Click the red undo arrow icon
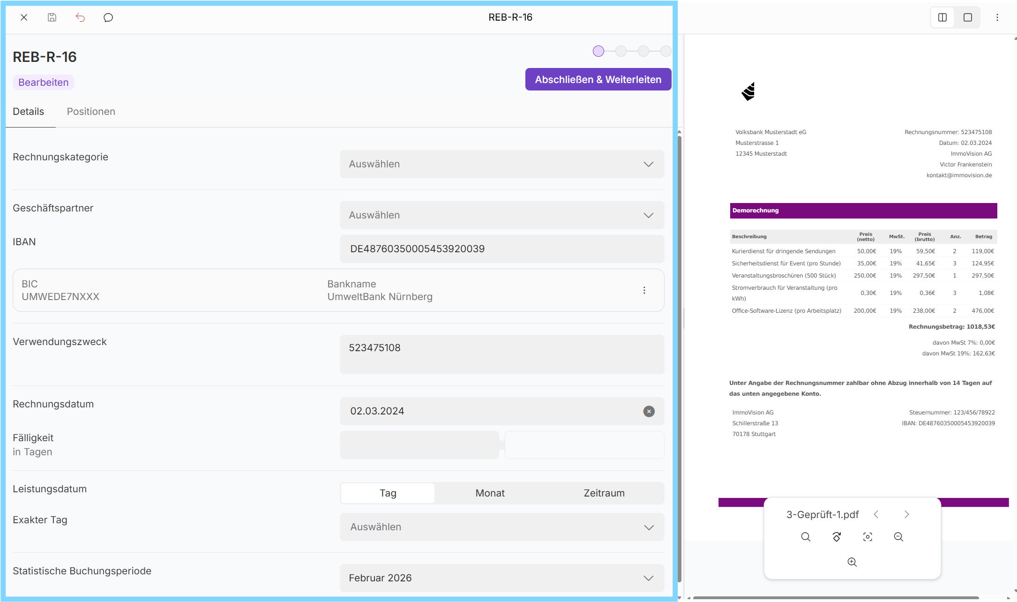Screen dimensions: 1017x602 80,17
